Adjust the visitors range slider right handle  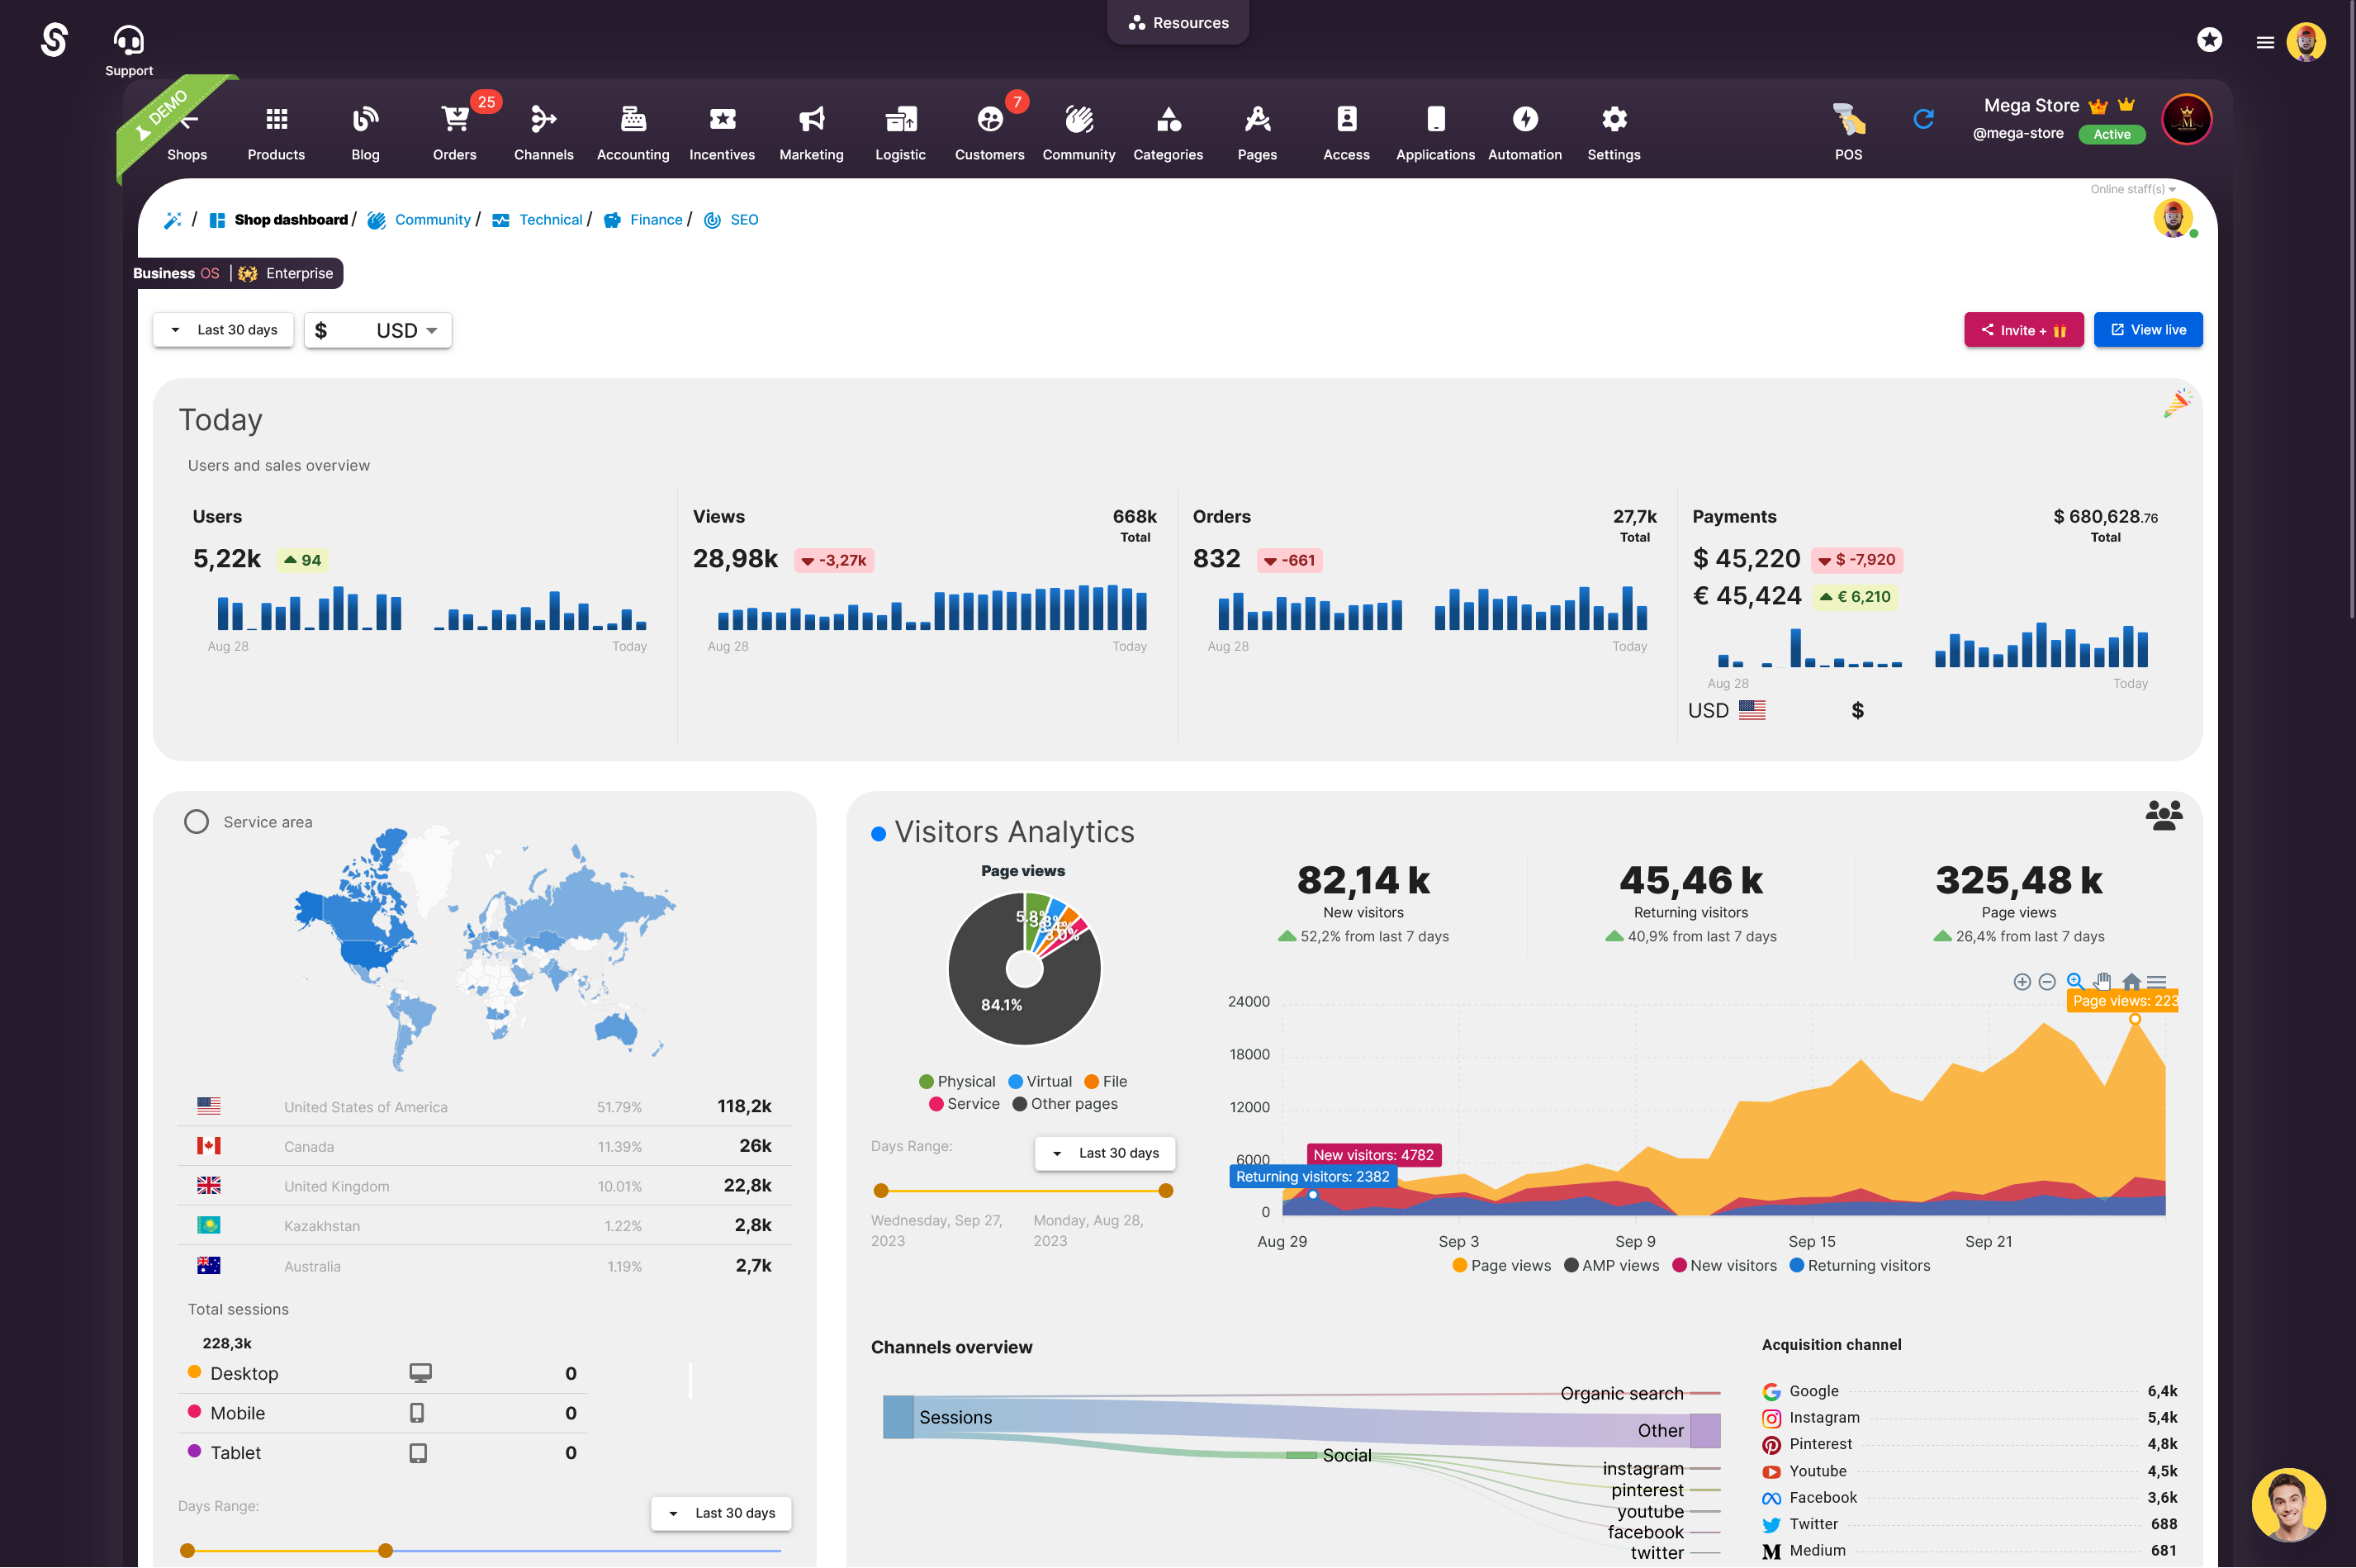click(1165, 1190)
